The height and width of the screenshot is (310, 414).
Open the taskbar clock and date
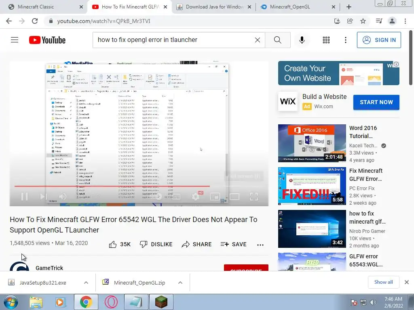393,302
